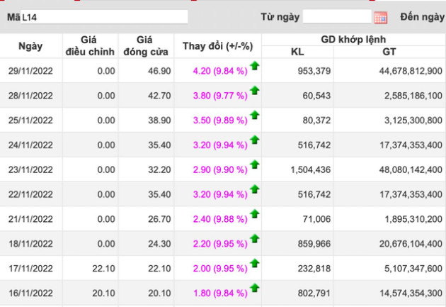Viewport: 446px width, 307px height.
Task: Click the green up arrow in the 18/11/2022 row
Action: (x=255, y=239)
